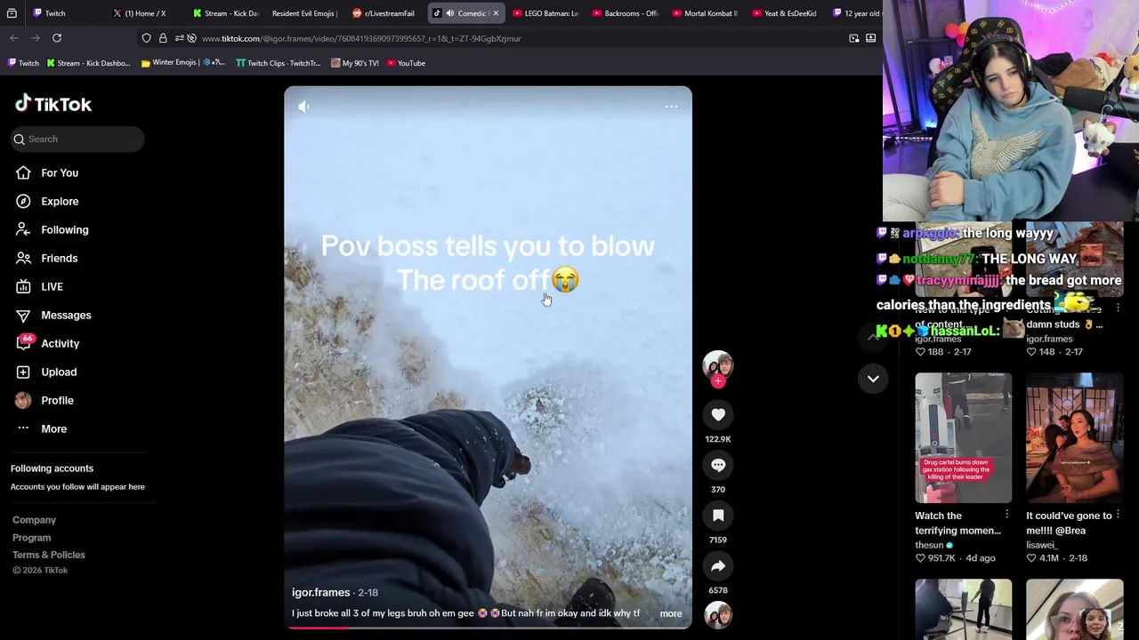
Task: Mute the tab using its speaker icon
Action: 449,13
